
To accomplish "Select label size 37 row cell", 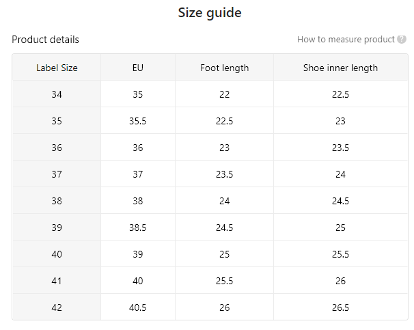I will [x=57, y=174].
